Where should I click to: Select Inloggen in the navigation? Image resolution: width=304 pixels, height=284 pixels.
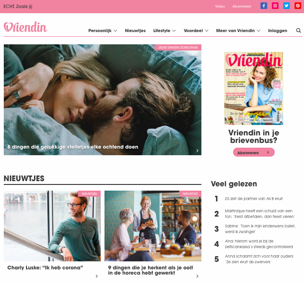(x=278, y=31)
